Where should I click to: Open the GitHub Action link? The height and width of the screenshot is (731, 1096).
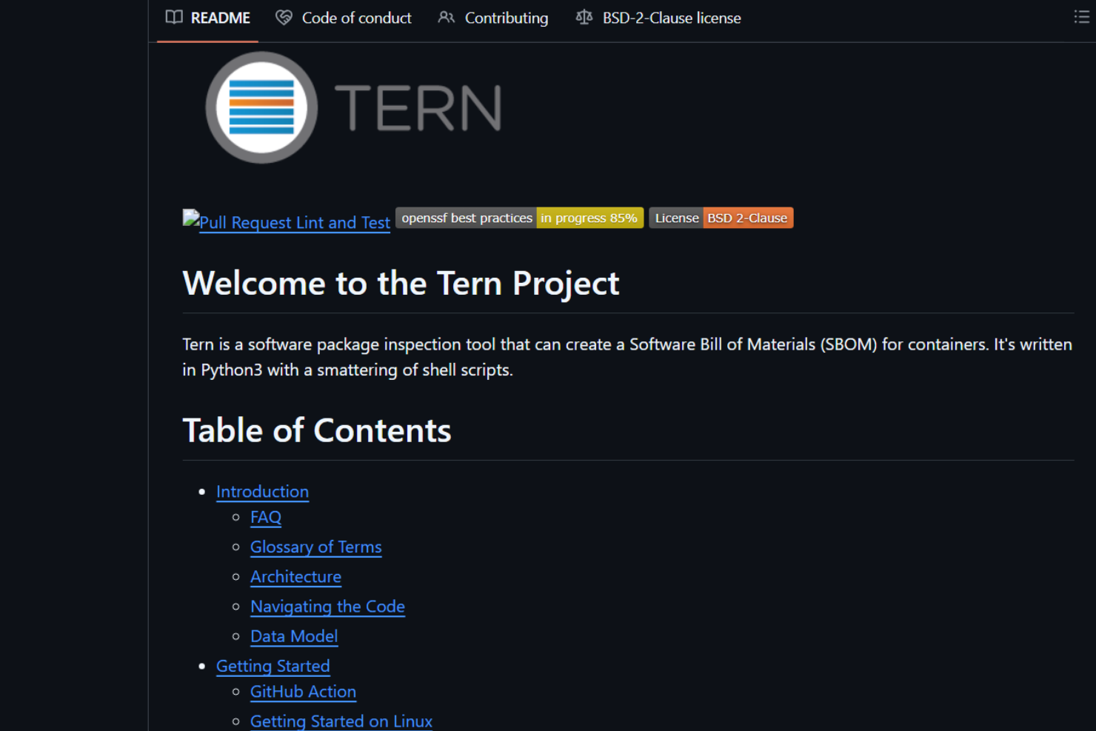303,691
